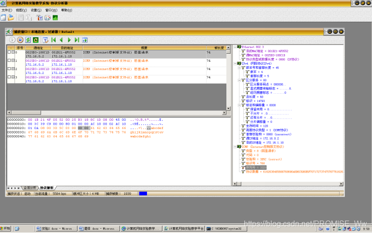The height and width of the screenshot is (233, 372).
Task: Switch to the 会话分析 tab
Action: (30, 188)
